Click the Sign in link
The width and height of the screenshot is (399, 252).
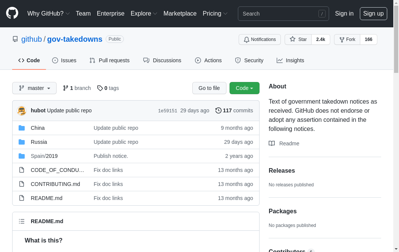tap(344, 13)
